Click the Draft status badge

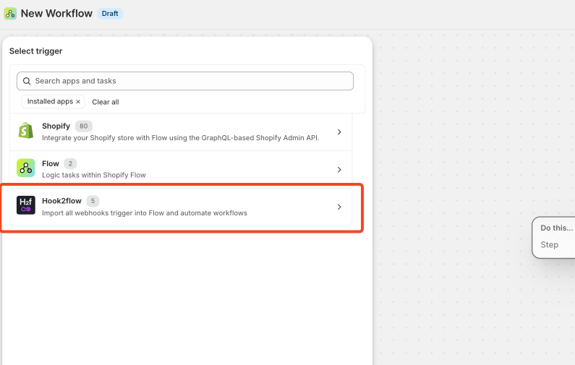click(110, 13)
